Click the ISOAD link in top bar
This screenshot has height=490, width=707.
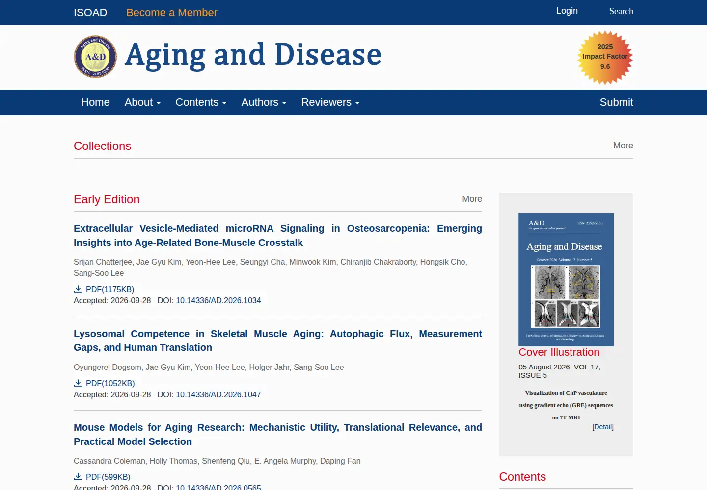(90, 13)
